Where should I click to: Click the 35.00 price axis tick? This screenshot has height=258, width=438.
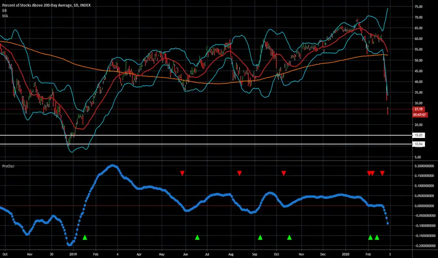(418, 92)
